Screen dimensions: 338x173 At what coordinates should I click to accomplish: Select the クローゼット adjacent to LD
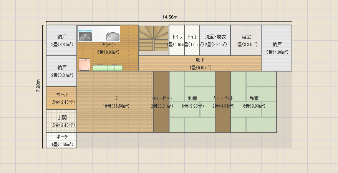[161, 102]
